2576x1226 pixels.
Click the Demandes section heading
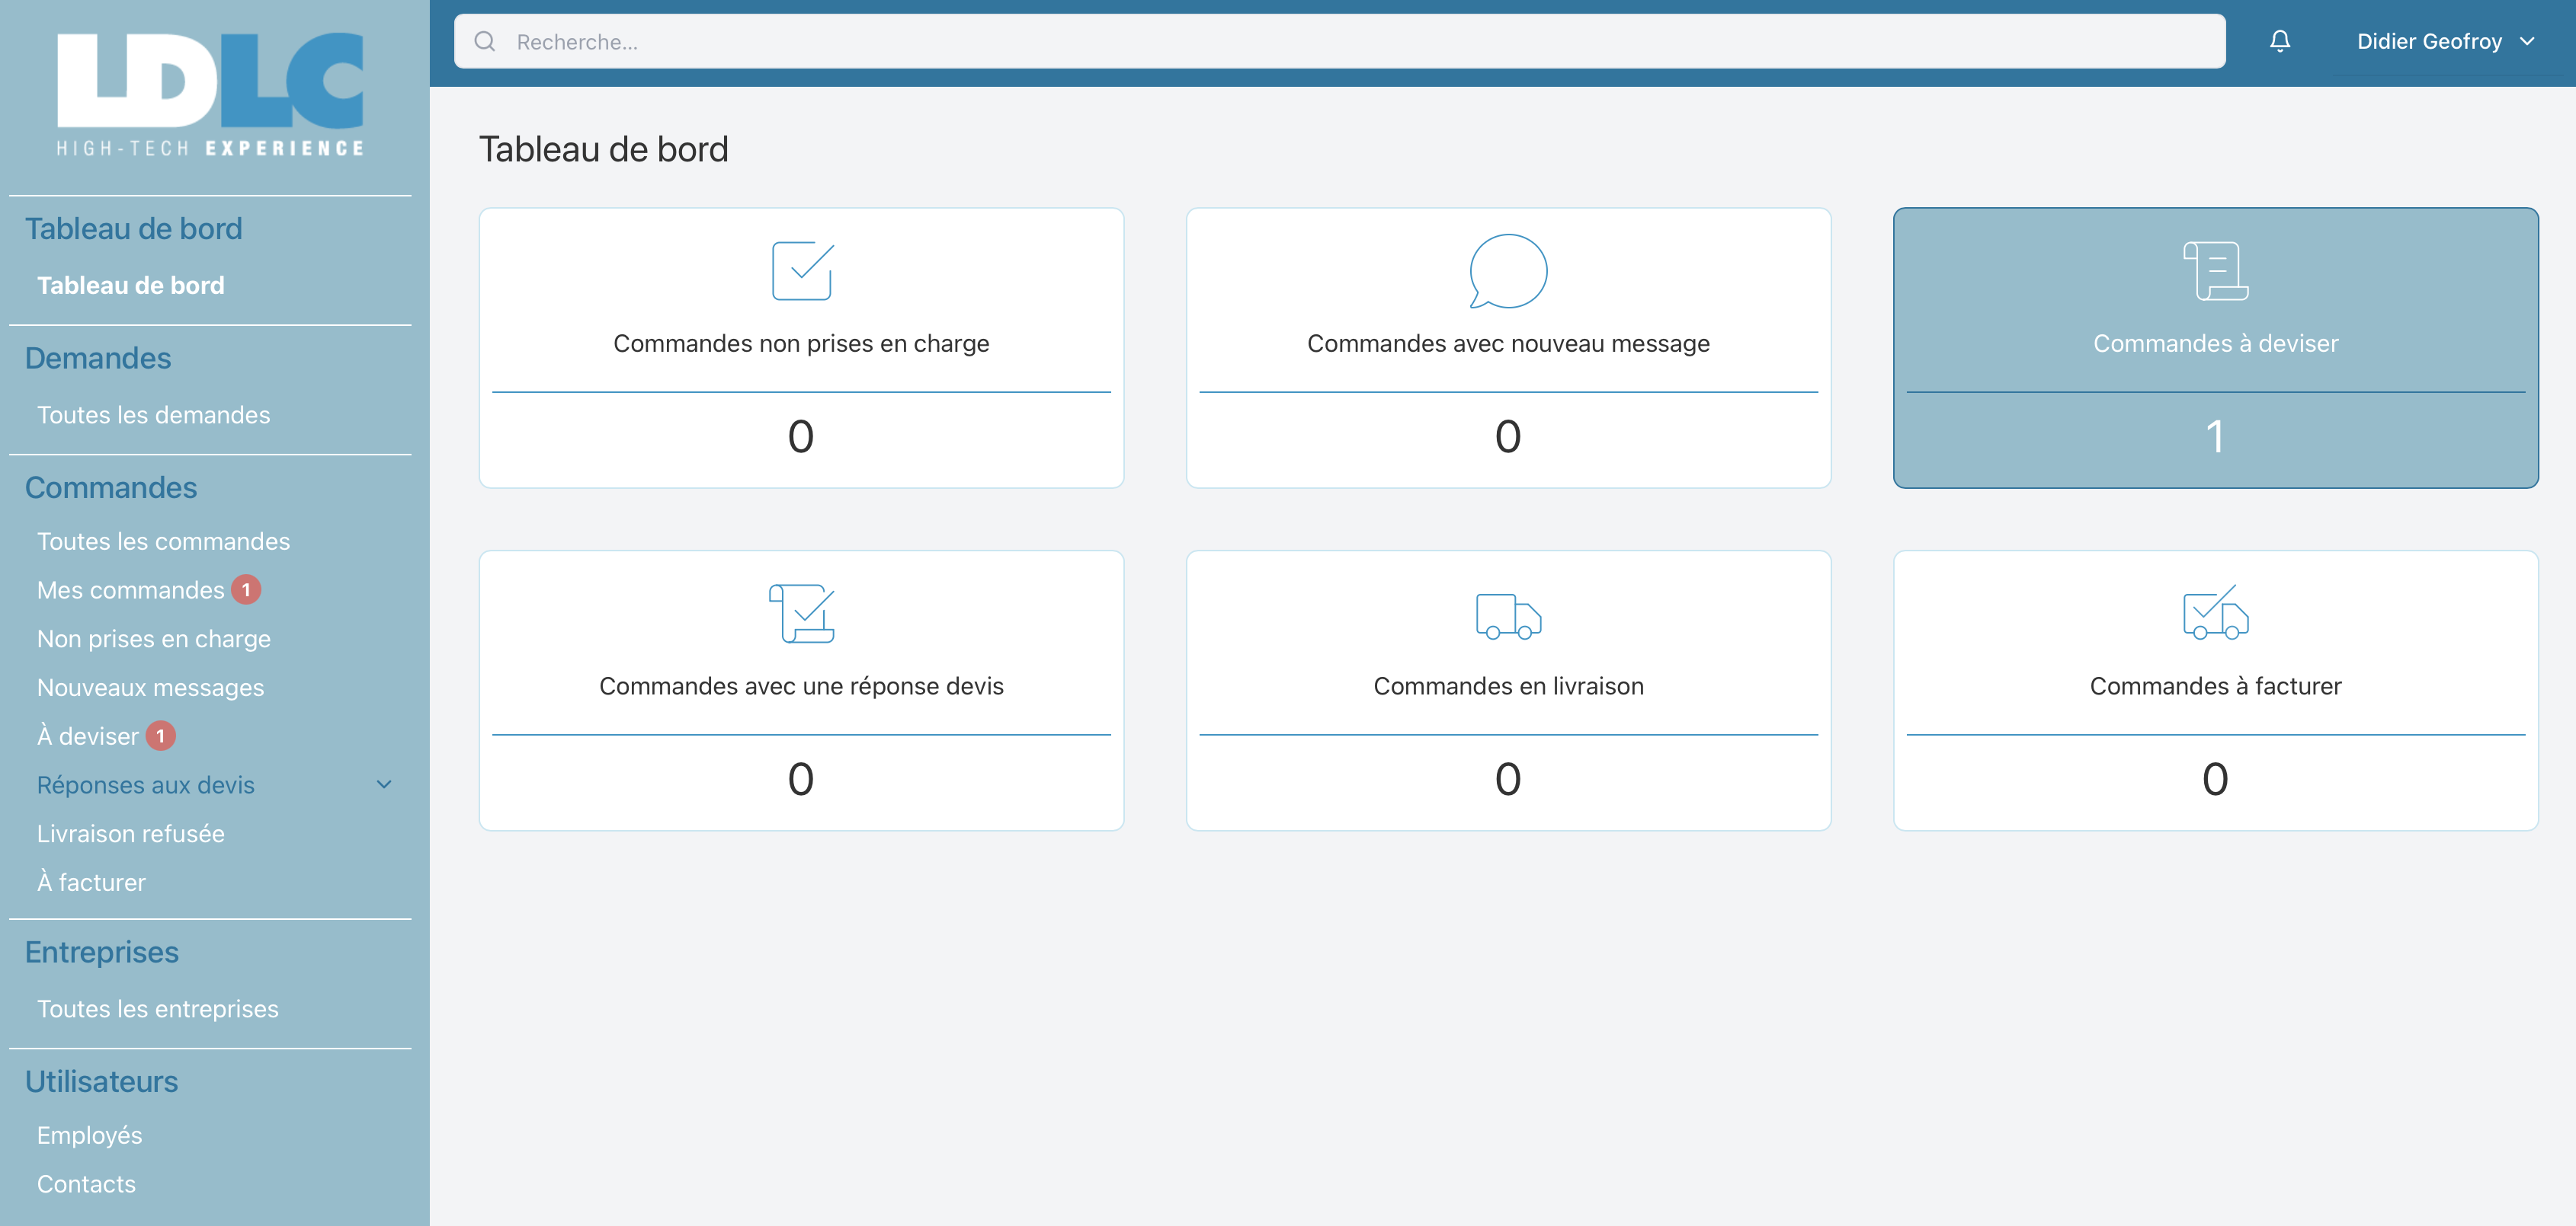click(98, 359)
